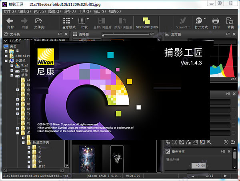This screenshot has width=240, height=181.
Task: Expand the Win7 drive node
Action: [12, 66]
